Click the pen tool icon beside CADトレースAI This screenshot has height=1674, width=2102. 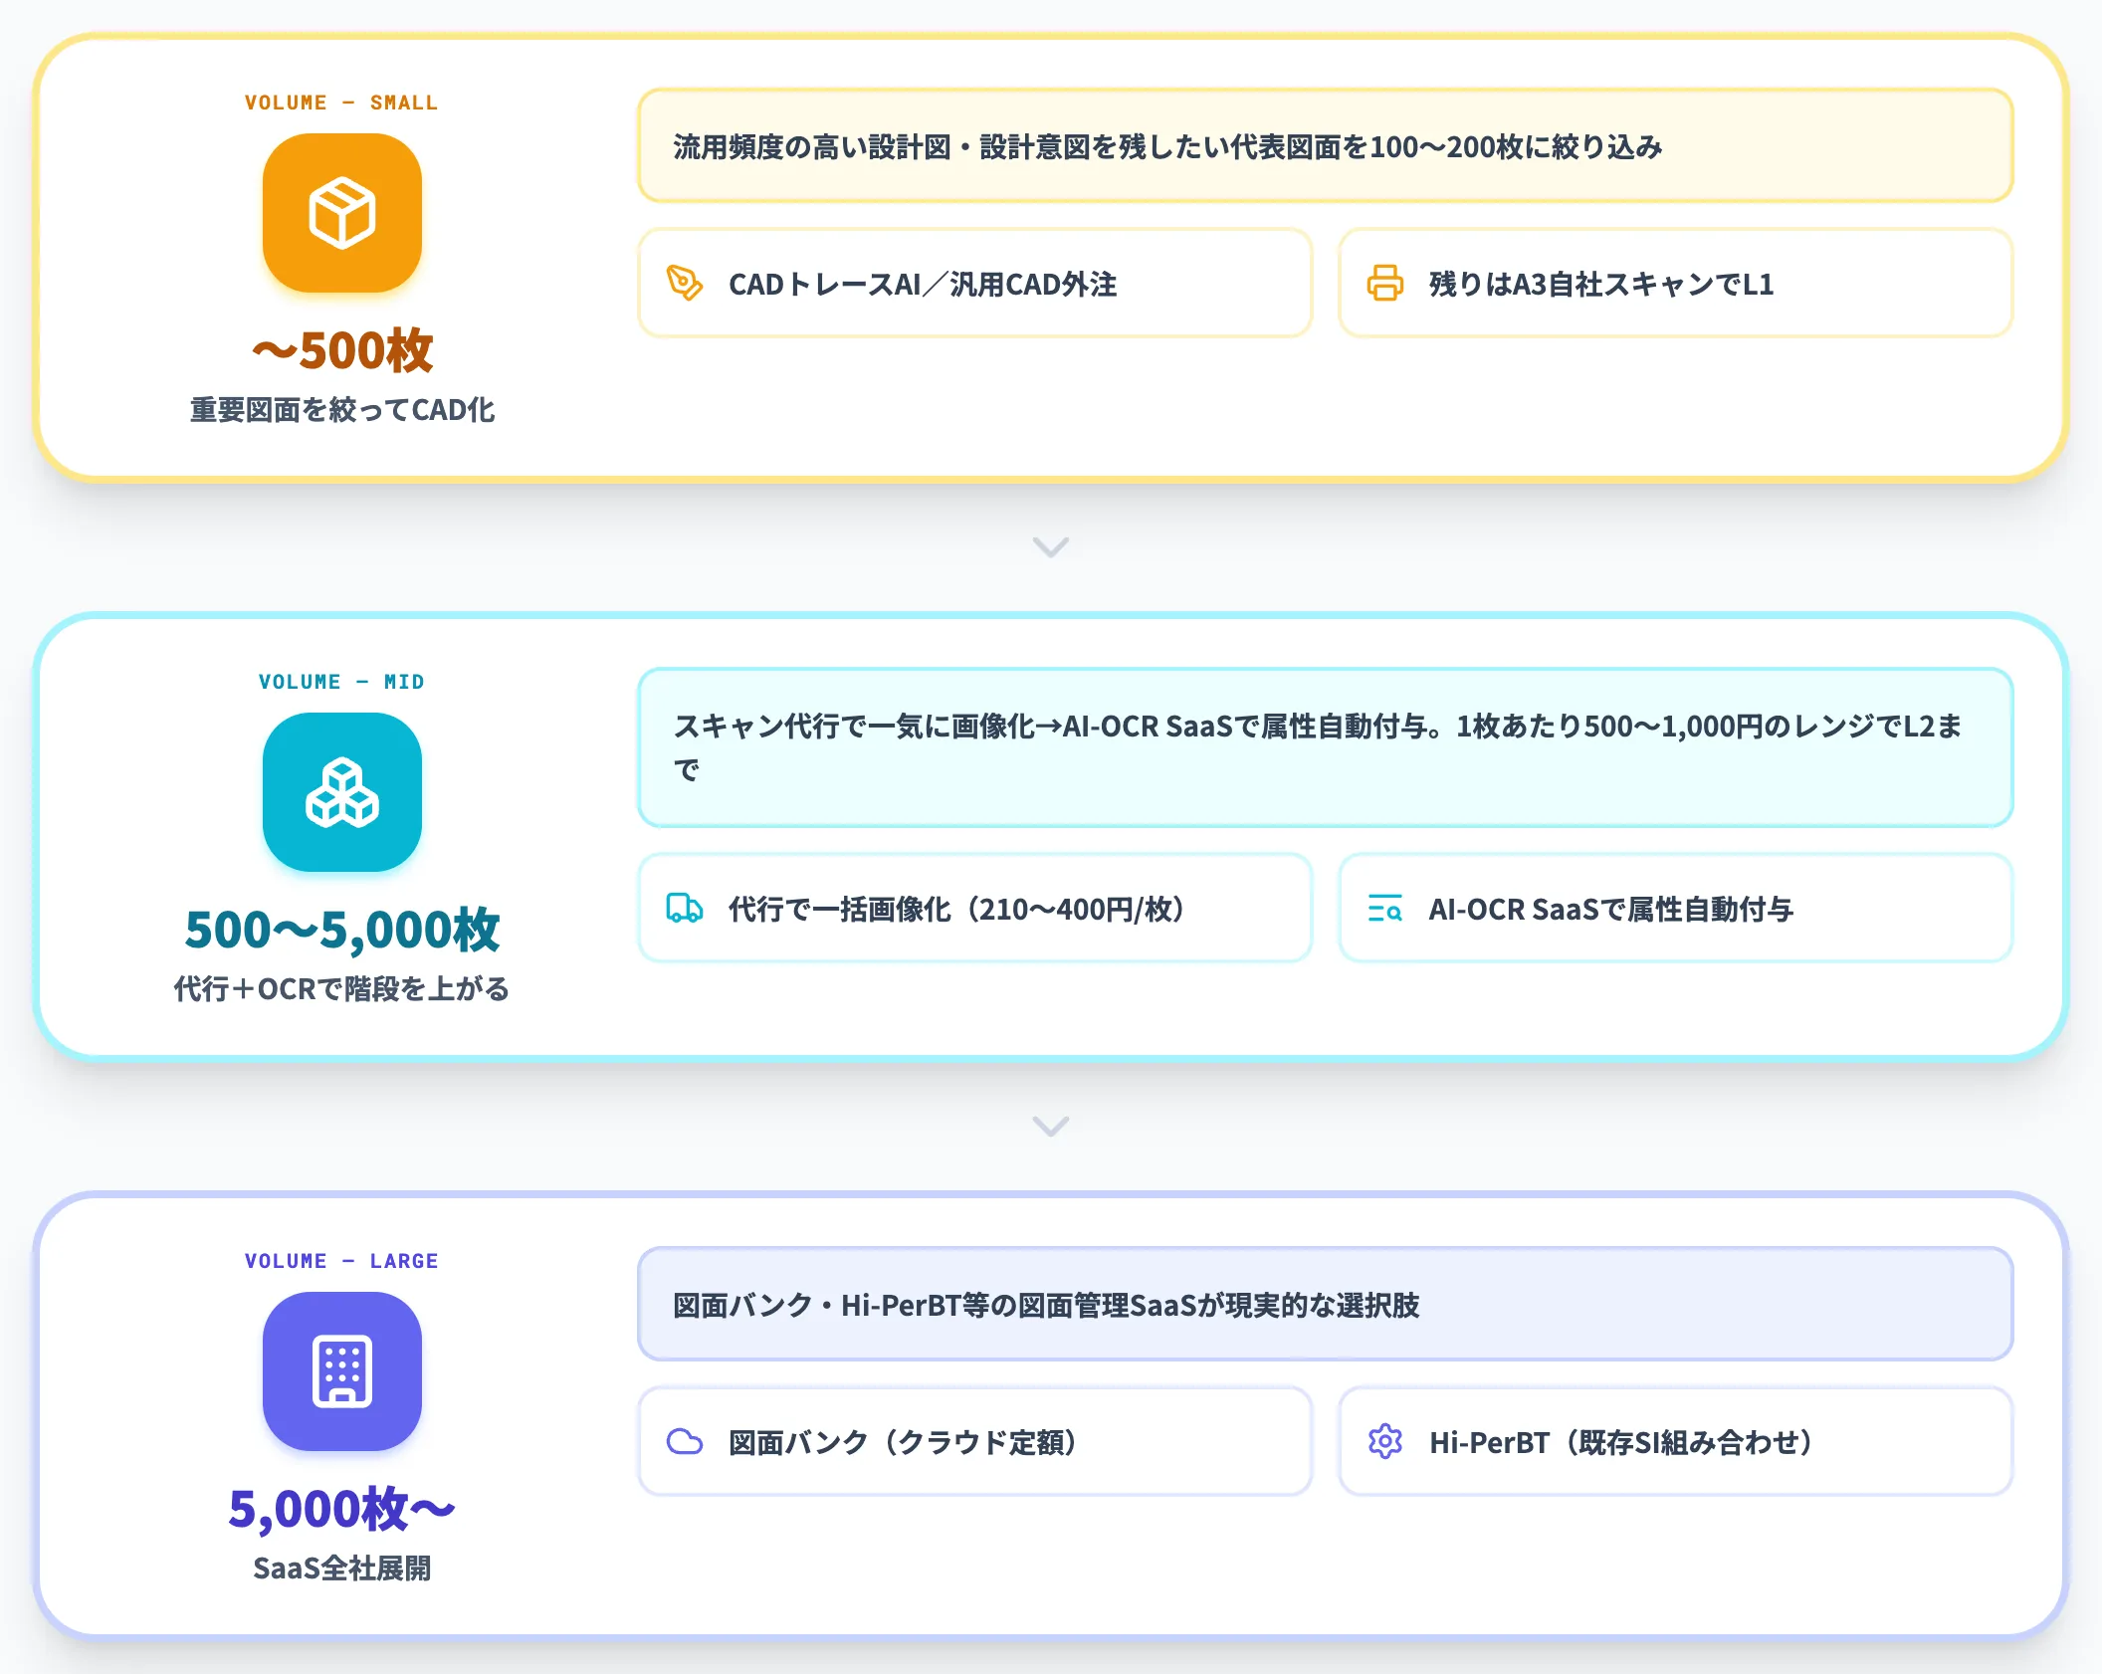tap(685, 284)
